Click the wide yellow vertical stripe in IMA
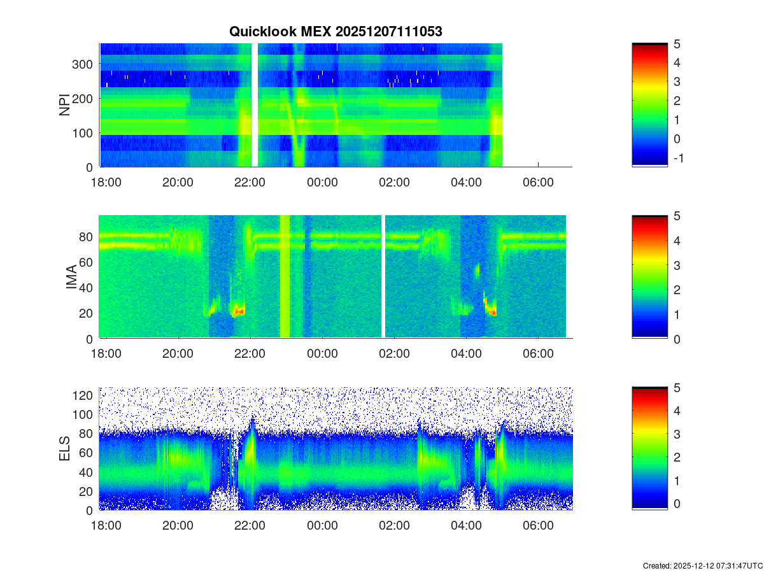 [285, 277]
